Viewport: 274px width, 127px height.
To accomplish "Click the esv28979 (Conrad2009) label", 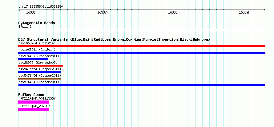I will click(38, 63).
